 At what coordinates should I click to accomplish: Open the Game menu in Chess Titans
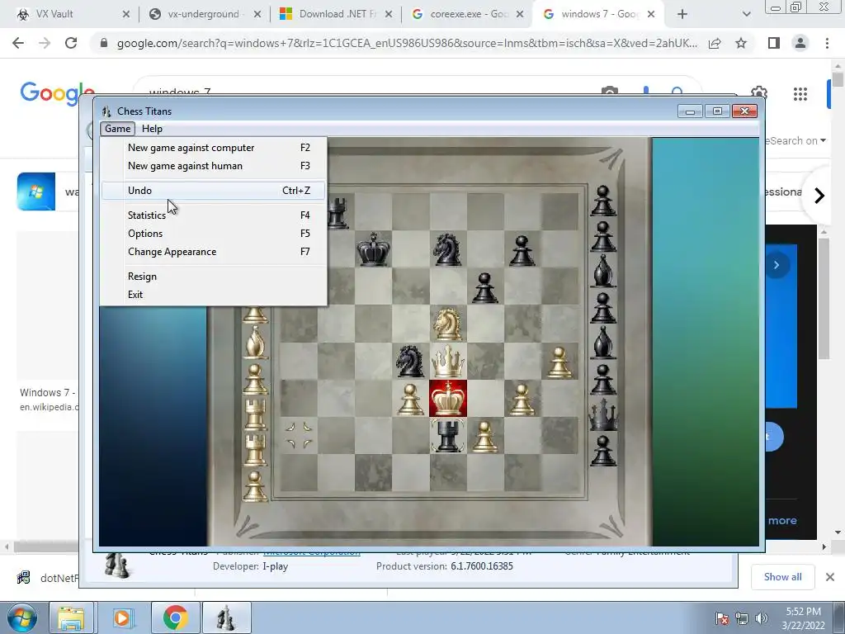pyautogui.click(x=117, y=128)
